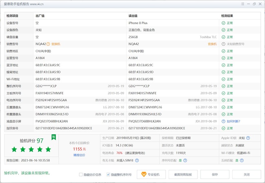Click the green check icon in the 后置摄像头 row
Viewport: 265px width, 183px height.
click(x=224, y=107)
